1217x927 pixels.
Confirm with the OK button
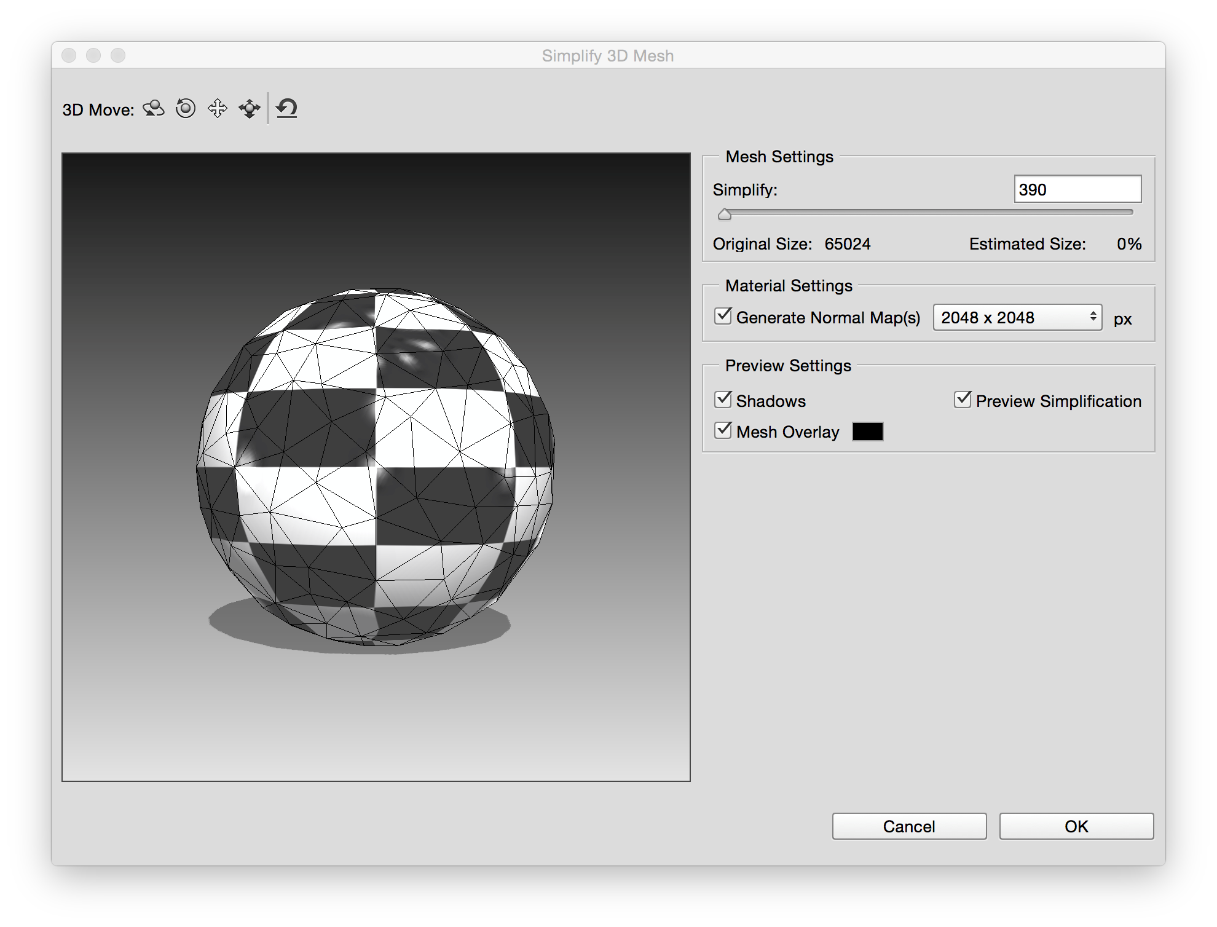(x=1076, y=826)
